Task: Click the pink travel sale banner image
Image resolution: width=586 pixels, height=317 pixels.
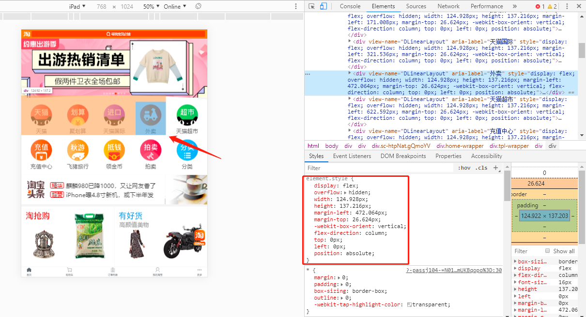Action: (114, 68)
